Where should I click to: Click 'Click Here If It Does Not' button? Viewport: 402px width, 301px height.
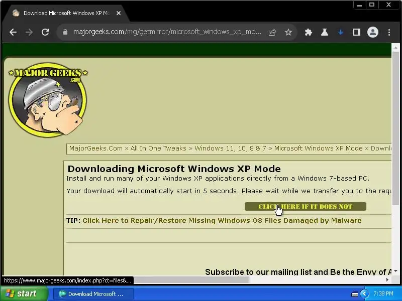point(306,207)
